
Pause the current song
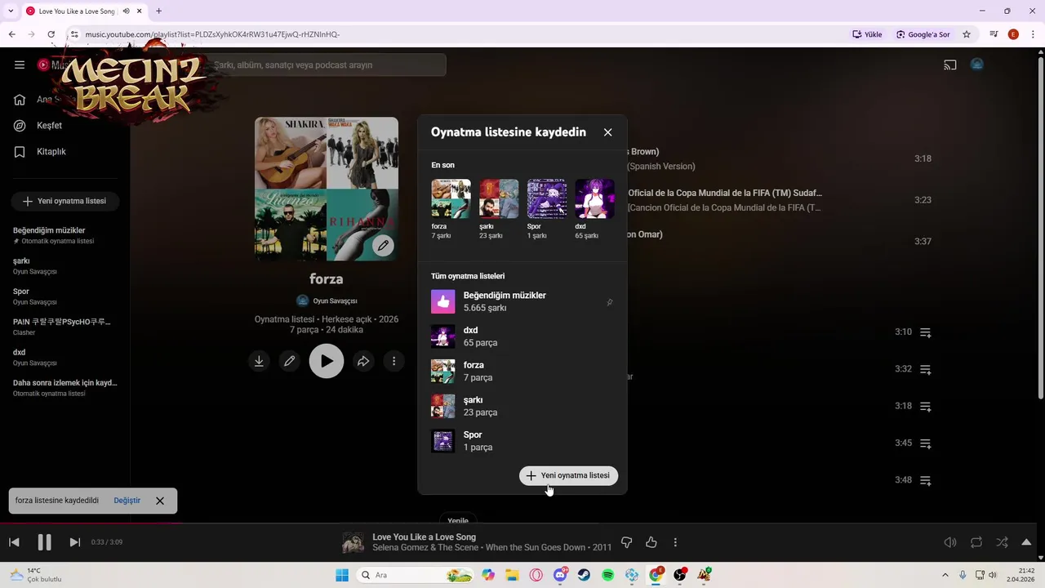(44, 542)
